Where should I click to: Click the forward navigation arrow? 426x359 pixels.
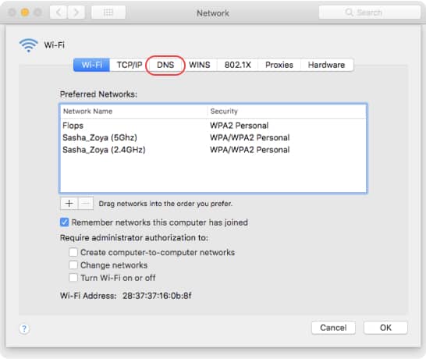pos(76,12)
